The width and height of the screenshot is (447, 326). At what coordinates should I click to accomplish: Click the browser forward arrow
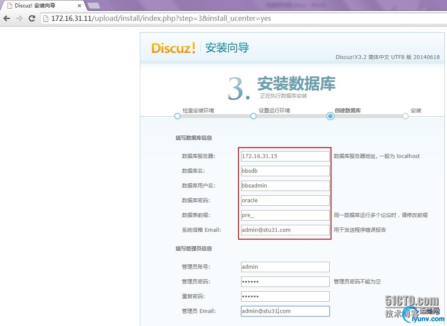pyautogui.click(x=19, y=19)
